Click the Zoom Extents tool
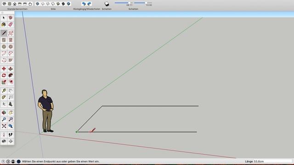The image size is (294, 165). click(4, 126)
